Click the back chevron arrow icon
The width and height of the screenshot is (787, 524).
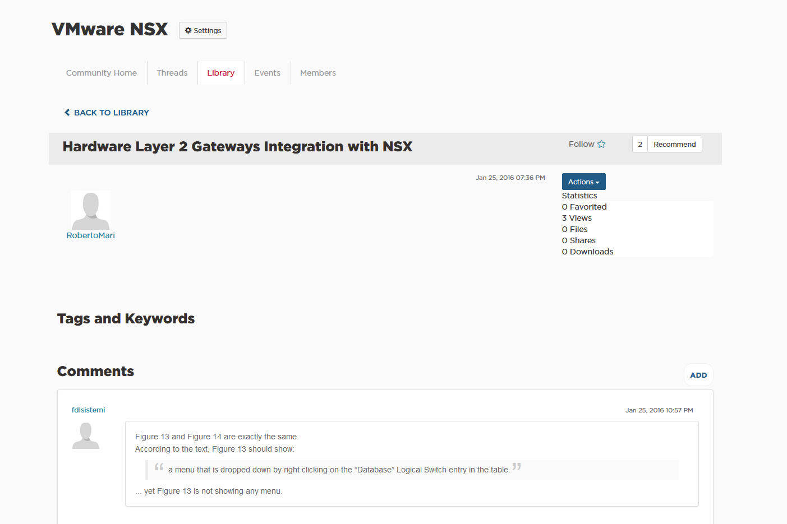pos(67,113)
